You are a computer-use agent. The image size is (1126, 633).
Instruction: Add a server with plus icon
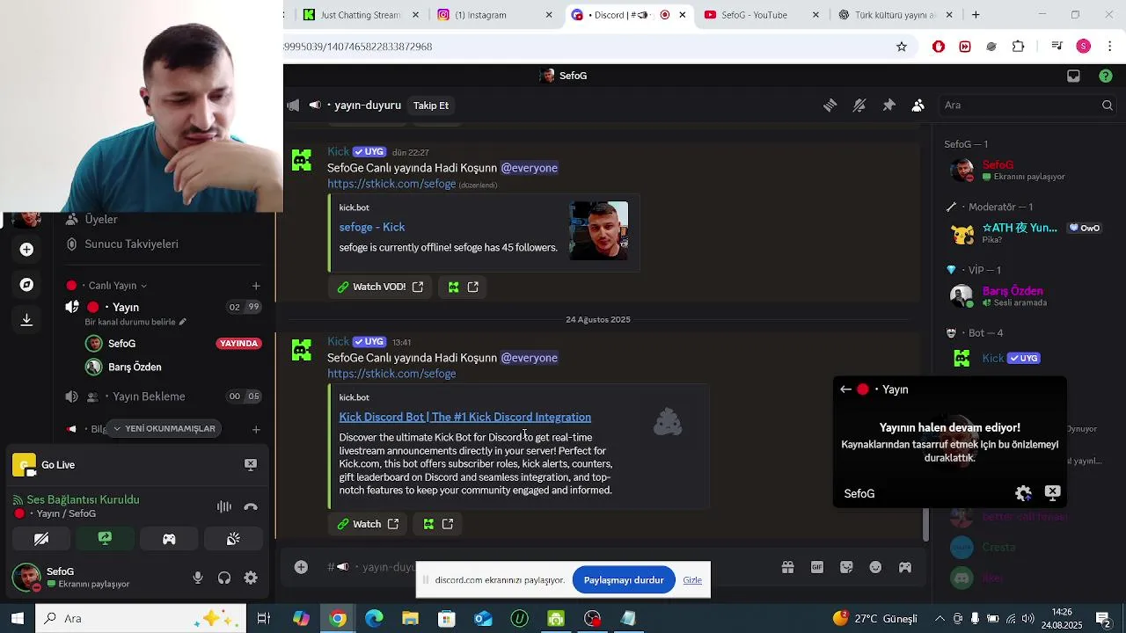click(26, 250)
